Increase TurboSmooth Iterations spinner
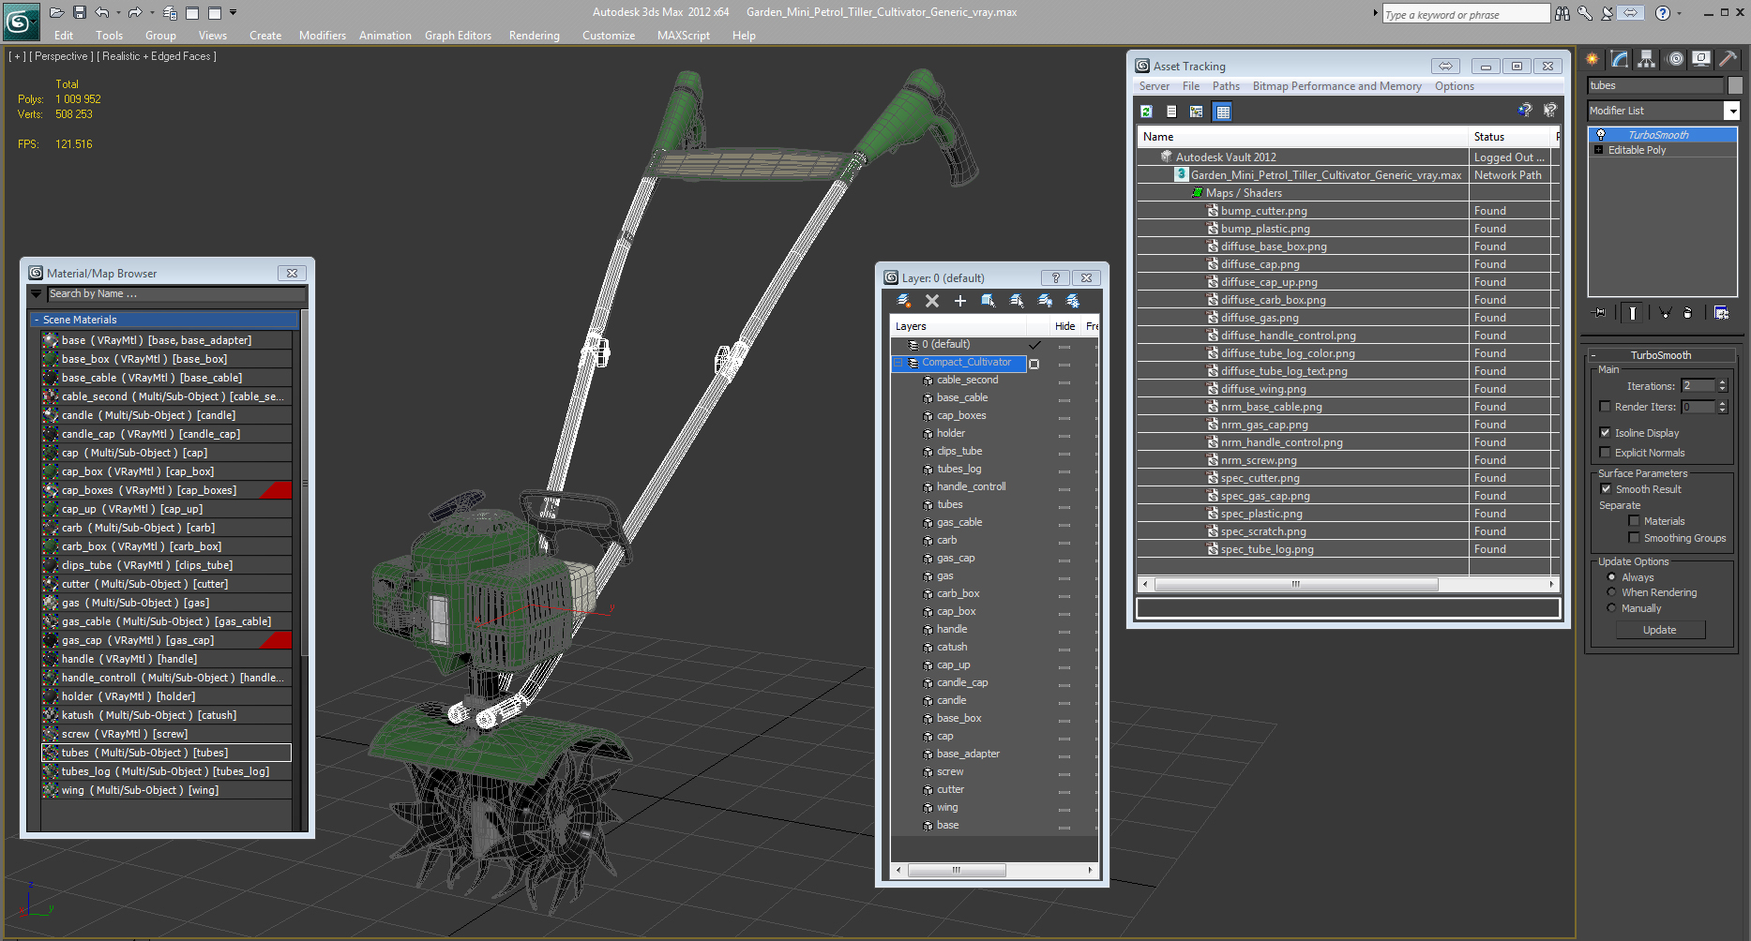1751x941 pixels. (x=1722, y=382)
